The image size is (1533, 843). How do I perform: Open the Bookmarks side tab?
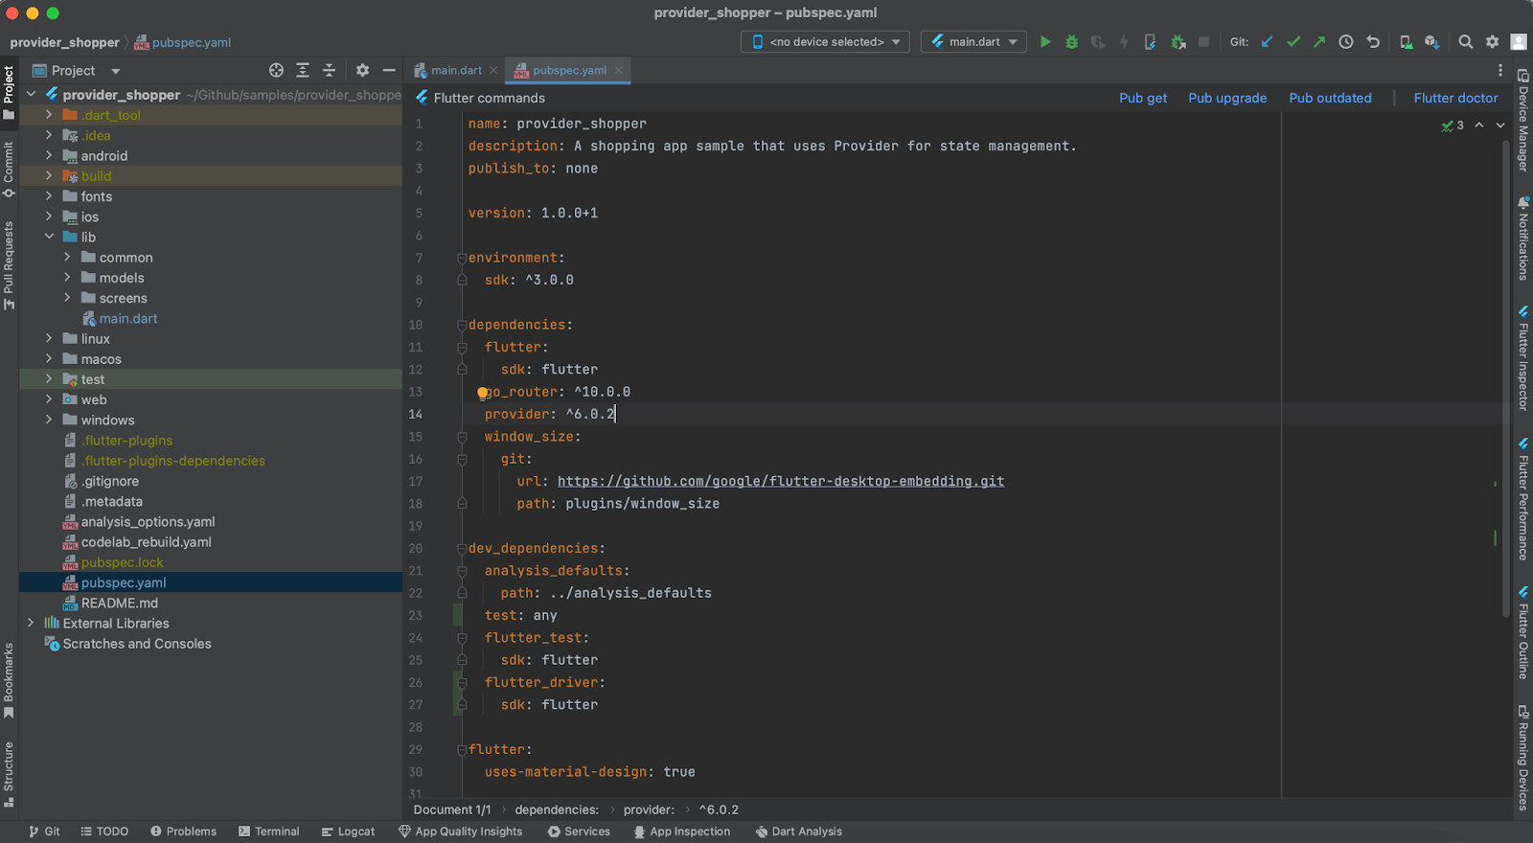point(9,680)
